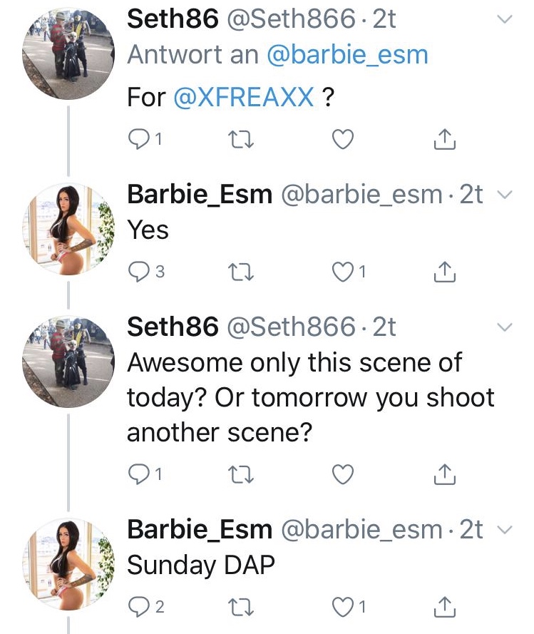Screen dimensions: 534x634
Task: Share the "For @XFREAXX ?" tweet
Action: click(x=445, y=140)
